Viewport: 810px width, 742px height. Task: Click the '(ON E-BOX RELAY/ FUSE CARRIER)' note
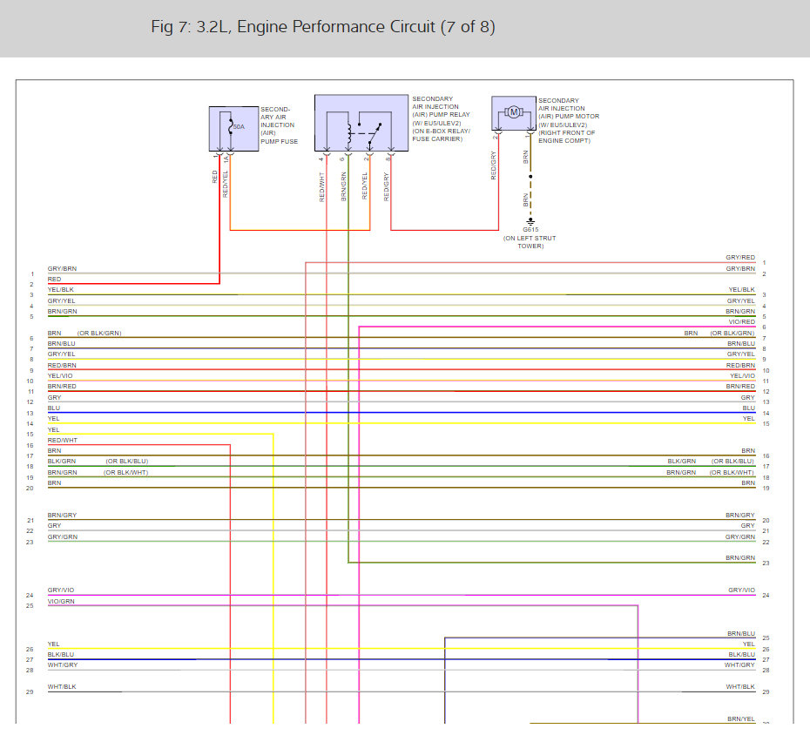(442, 135)
